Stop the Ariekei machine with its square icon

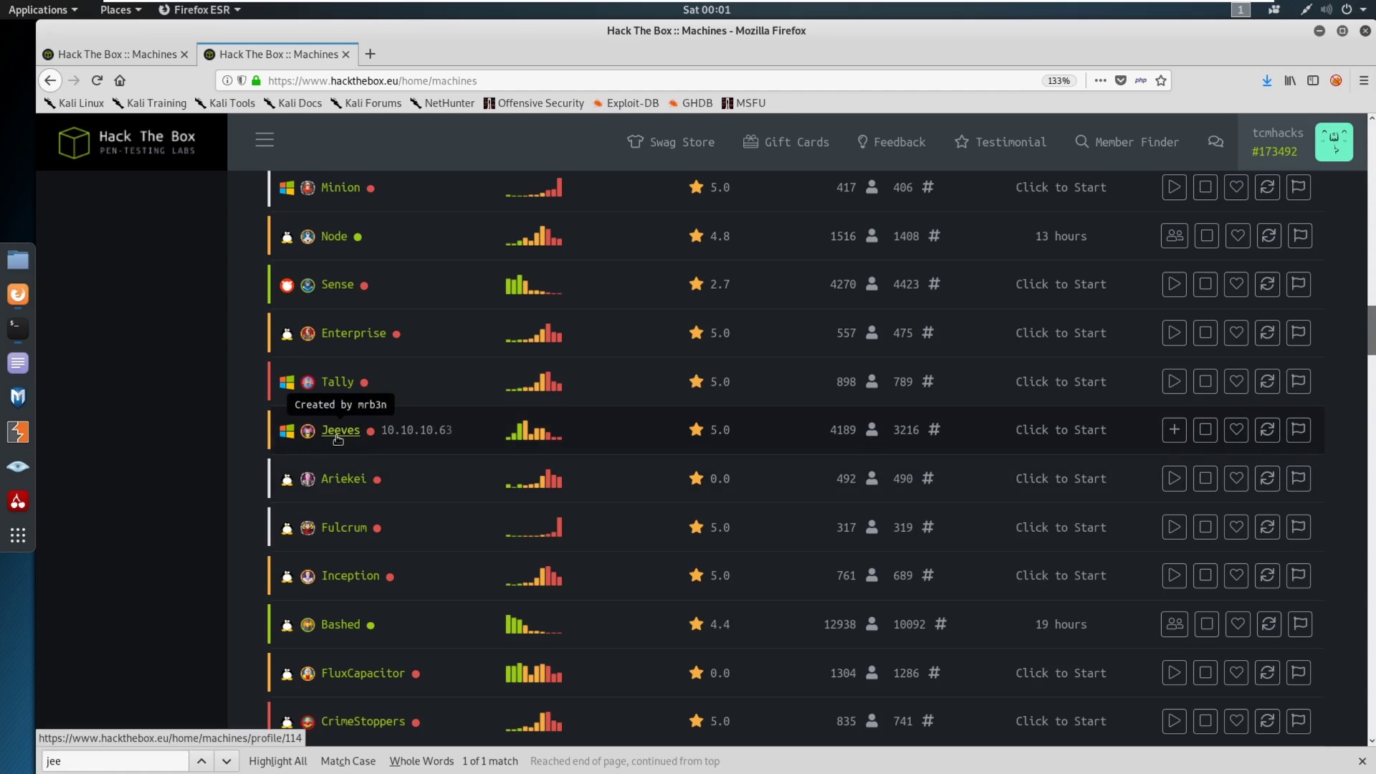[1205, 479]
